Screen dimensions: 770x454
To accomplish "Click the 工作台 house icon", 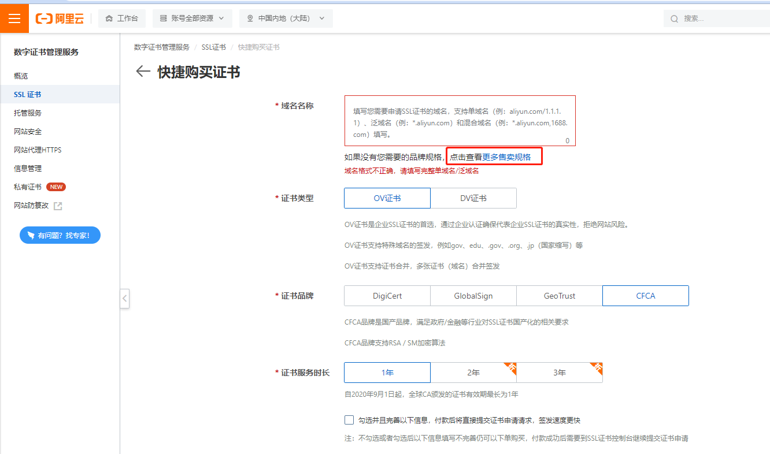I will point(109,18).
